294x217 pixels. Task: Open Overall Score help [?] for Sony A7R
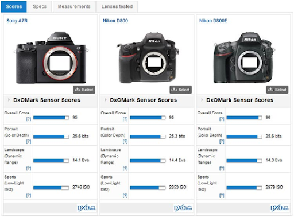29,119
